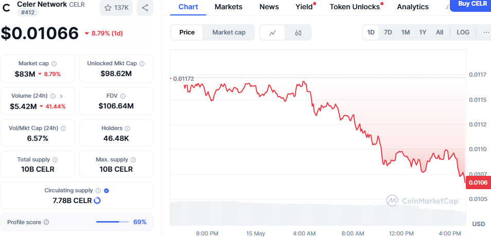The width and height of the screenshot is (491, 237).
Task: Switch to line chart view icon
Action: click(x=272, y=32)
